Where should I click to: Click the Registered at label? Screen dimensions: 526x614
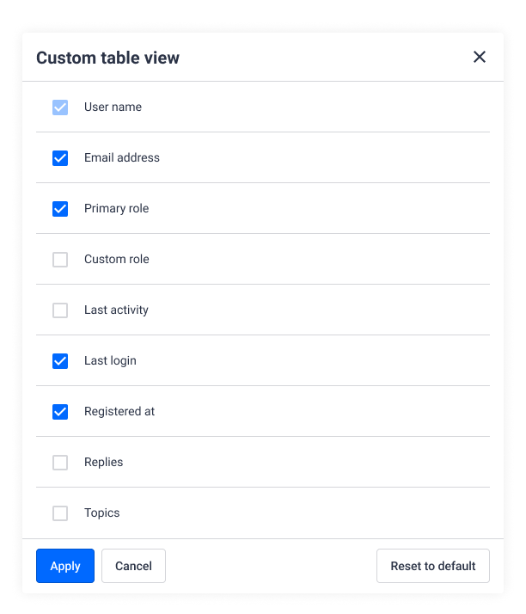click(x=119, y=411)
